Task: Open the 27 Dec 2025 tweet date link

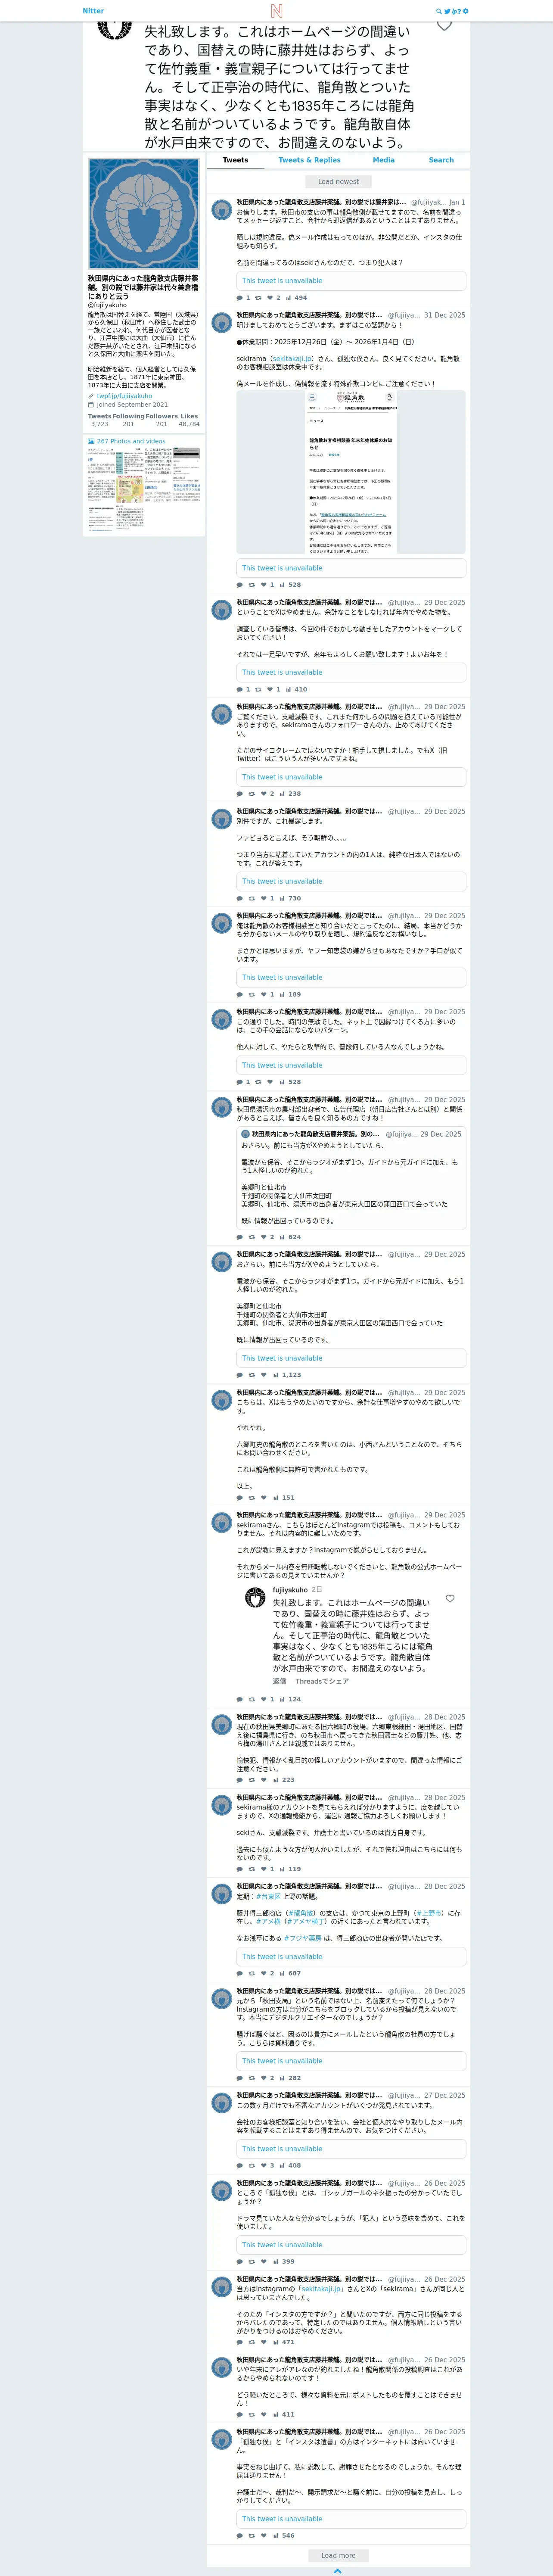Action: point(444,2096)
